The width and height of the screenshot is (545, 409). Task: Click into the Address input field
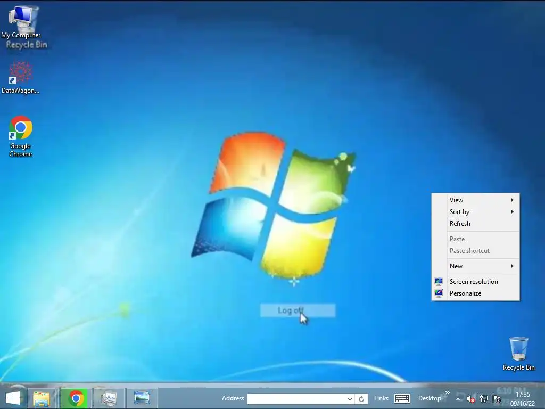tap(296, 399)
